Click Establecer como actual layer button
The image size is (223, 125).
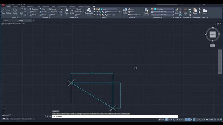tap(113, 12)
